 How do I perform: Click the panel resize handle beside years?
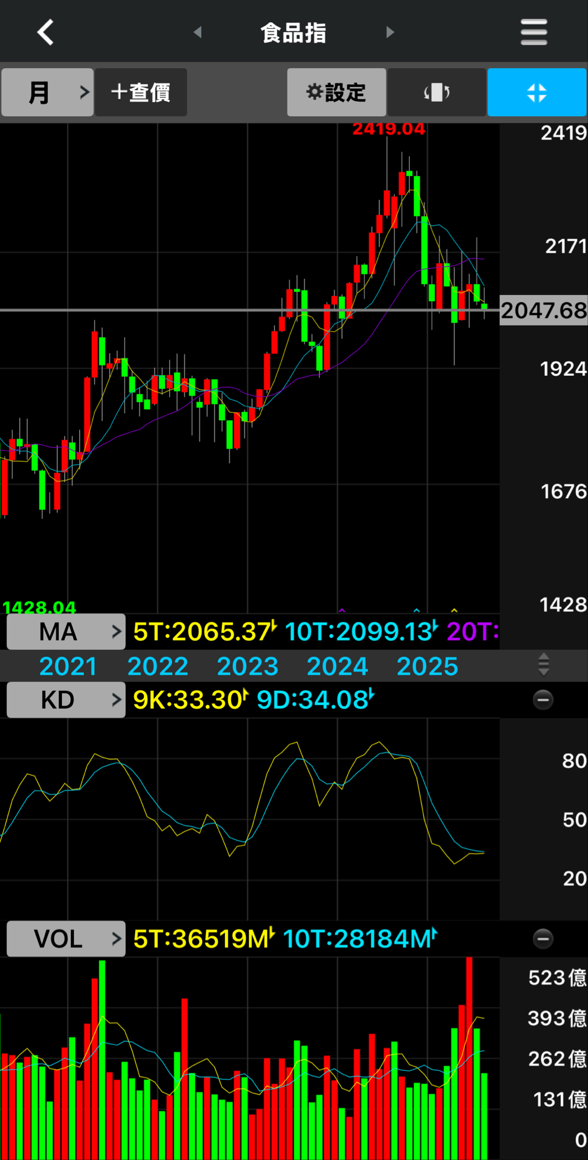click(543, 665)
